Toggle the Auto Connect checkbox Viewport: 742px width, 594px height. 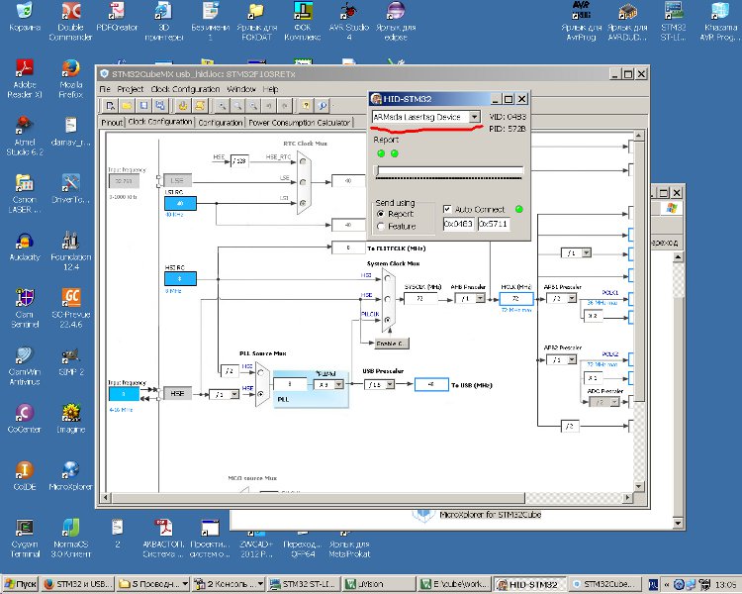click(x=447, y=209)
